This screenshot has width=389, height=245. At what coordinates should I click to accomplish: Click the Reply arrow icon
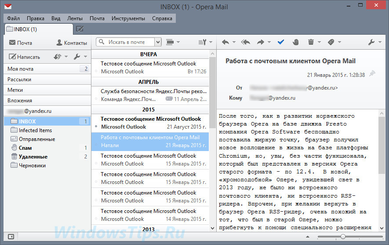pyautogui.click(x=225, y=42)
